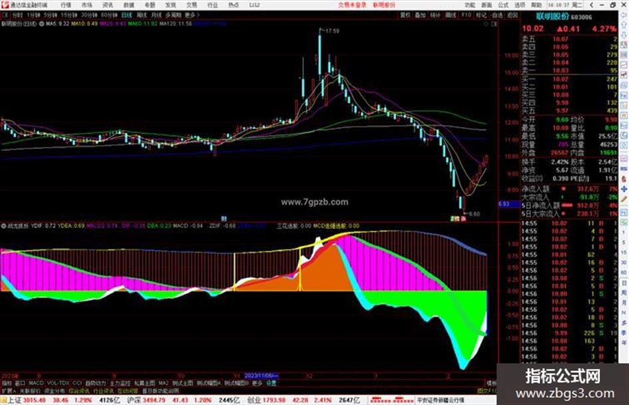
Task: Open the 选项 menu
Action: [x=519, y=5]
